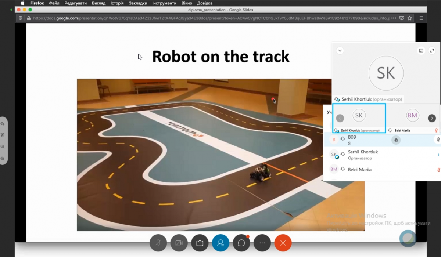Change the video panel layout view

[x=421, y=51]
